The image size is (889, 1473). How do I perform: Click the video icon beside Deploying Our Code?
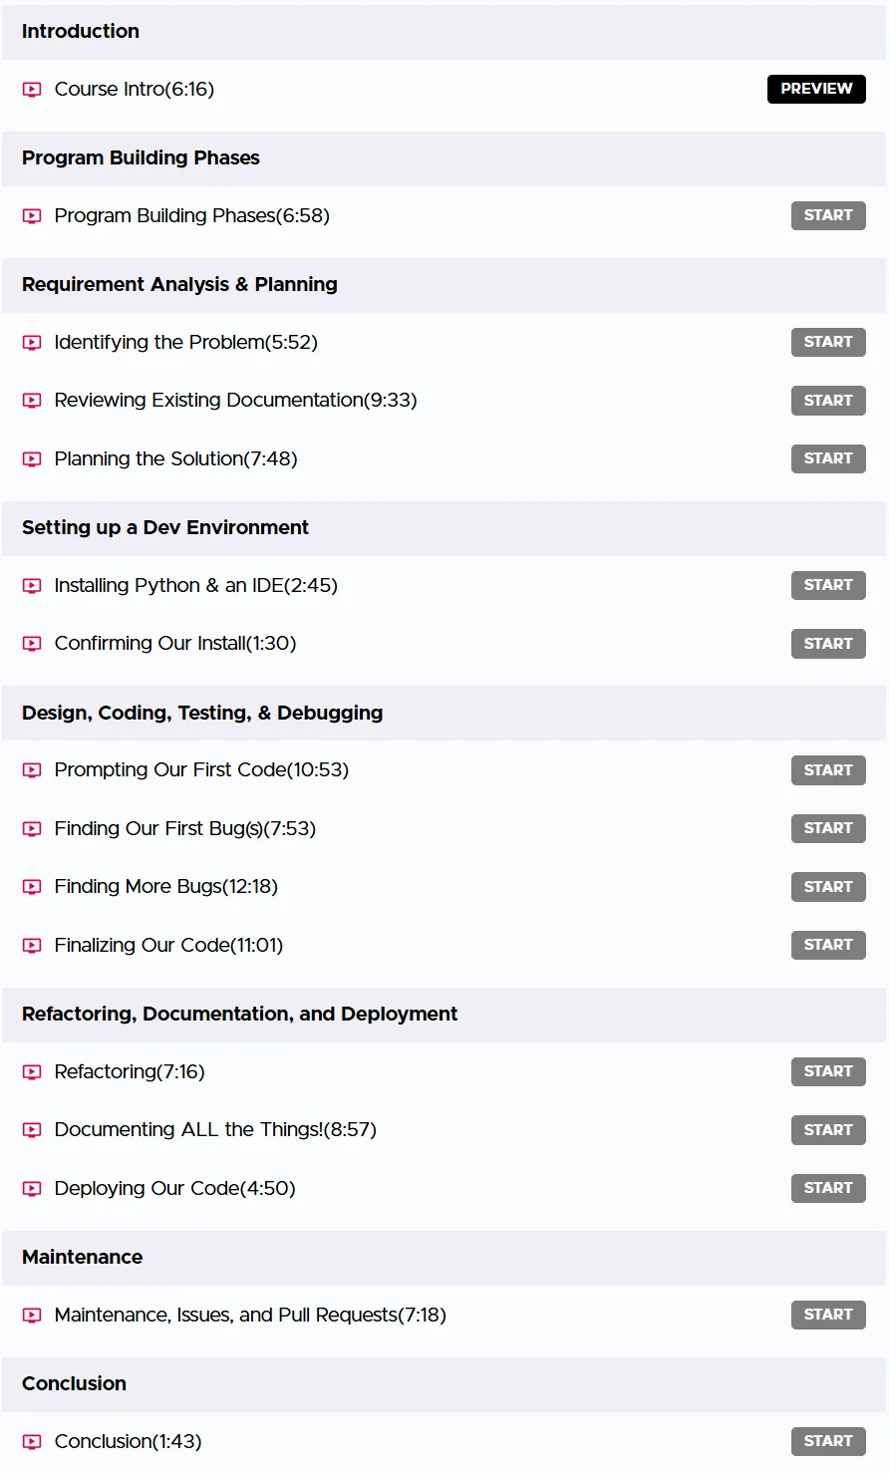pyautogui.click(x=32, y=1189)
